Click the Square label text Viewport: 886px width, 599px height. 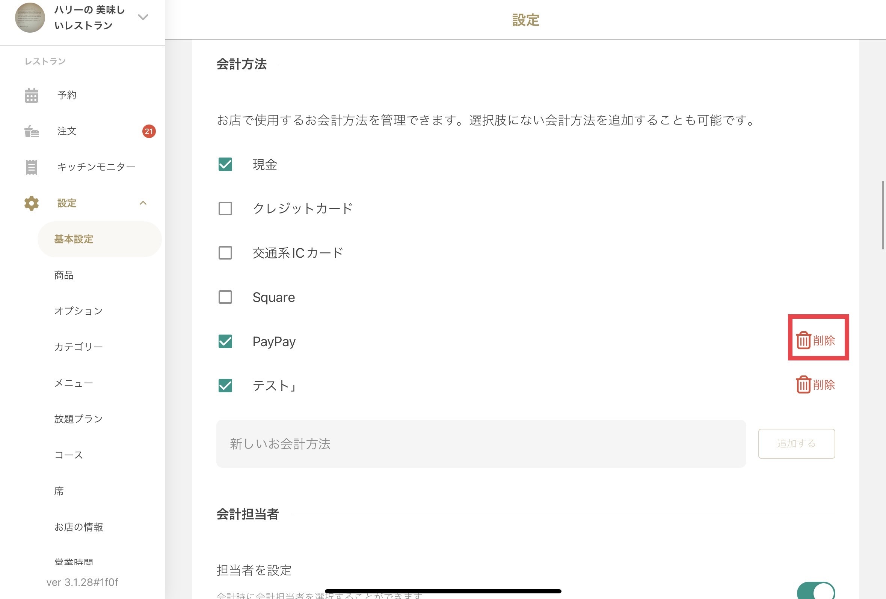point(274,297)
